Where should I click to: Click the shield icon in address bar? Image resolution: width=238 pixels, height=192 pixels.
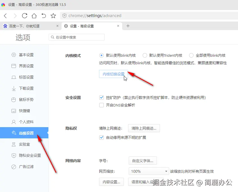(65, 16)
